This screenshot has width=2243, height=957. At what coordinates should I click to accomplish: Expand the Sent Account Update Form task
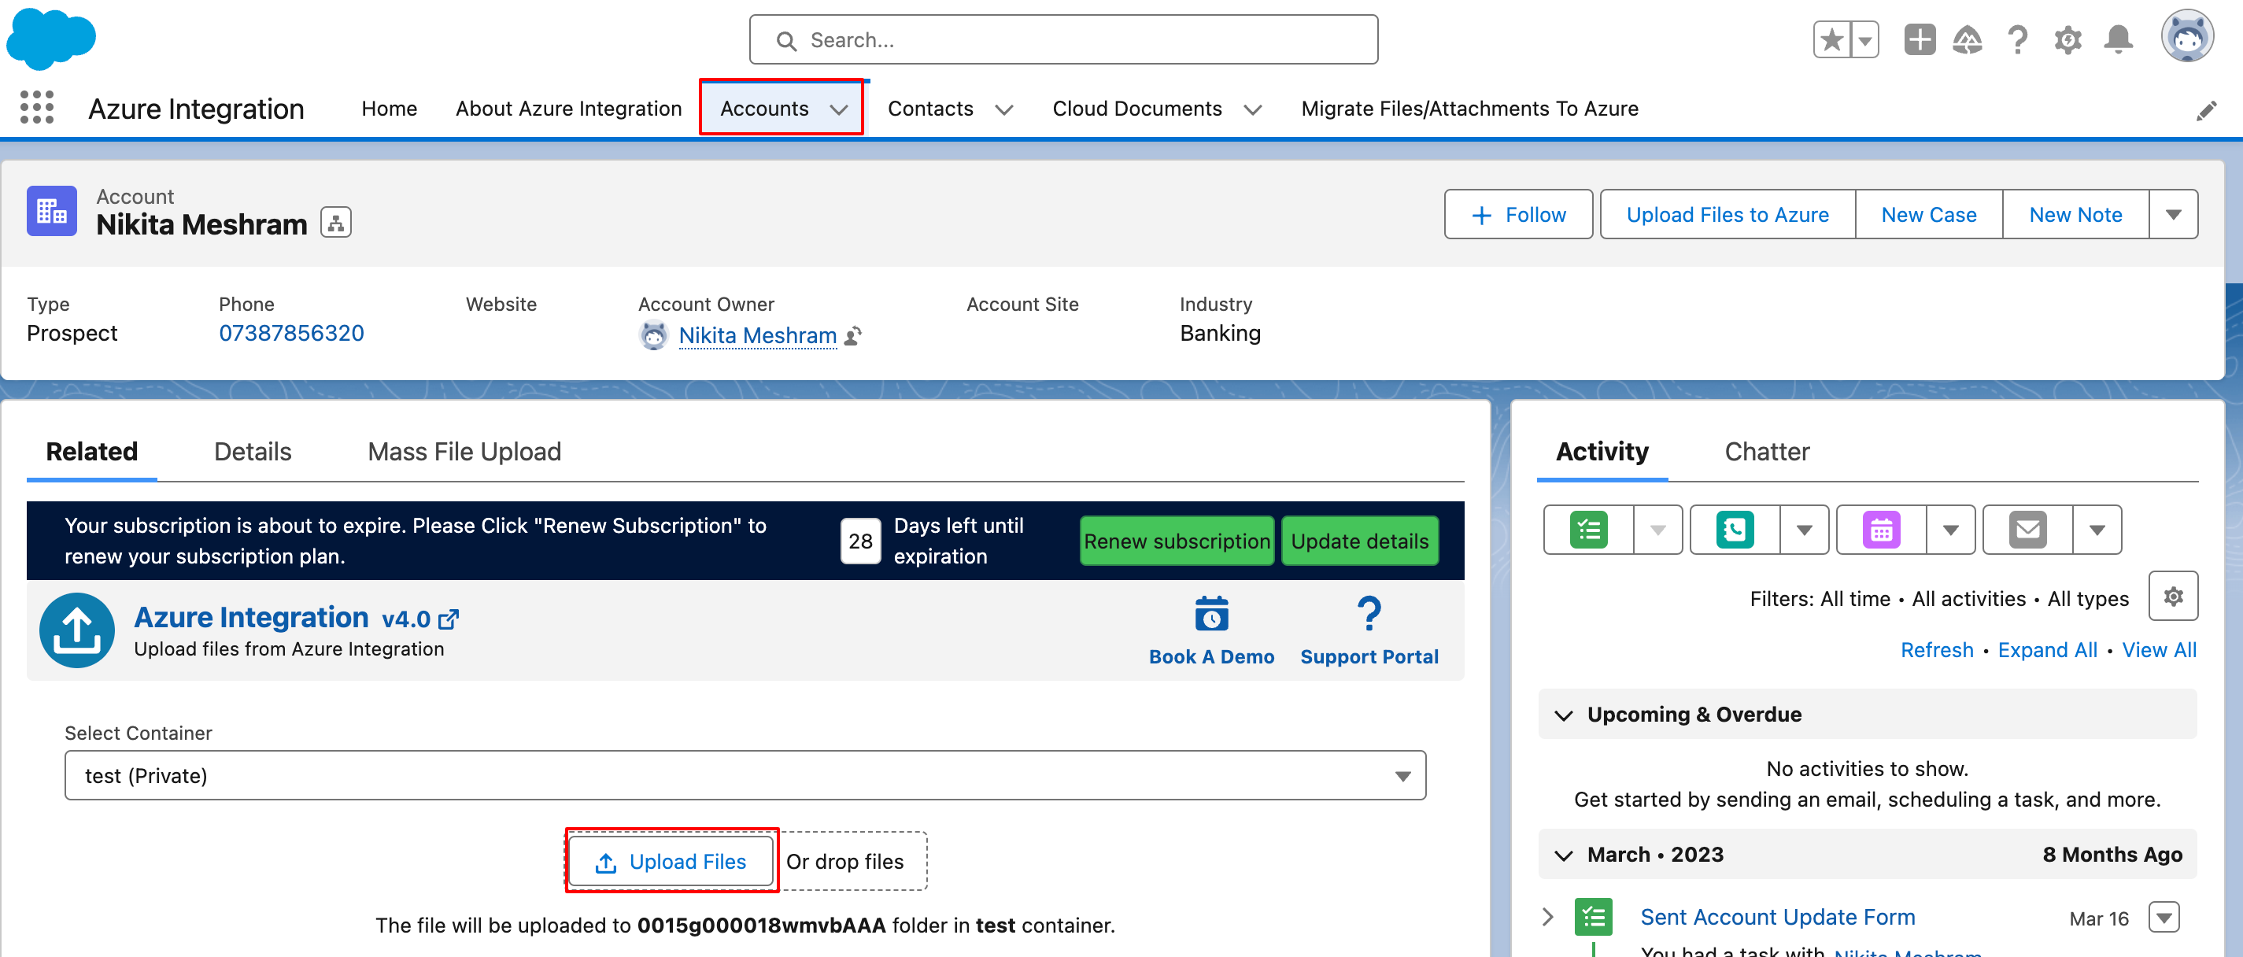[1547, 916]
